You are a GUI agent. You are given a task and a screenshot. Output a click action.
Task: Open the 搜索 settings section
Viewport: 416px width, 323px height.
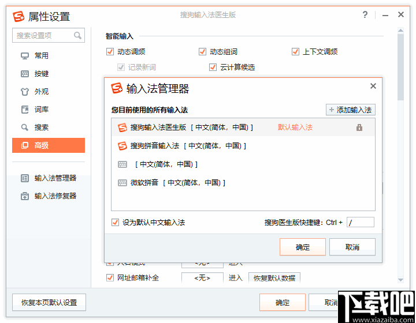pyautogui.click(x=49, y=127)
